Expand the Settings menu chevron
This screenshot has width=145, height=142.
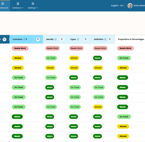[x=37, y=8]
